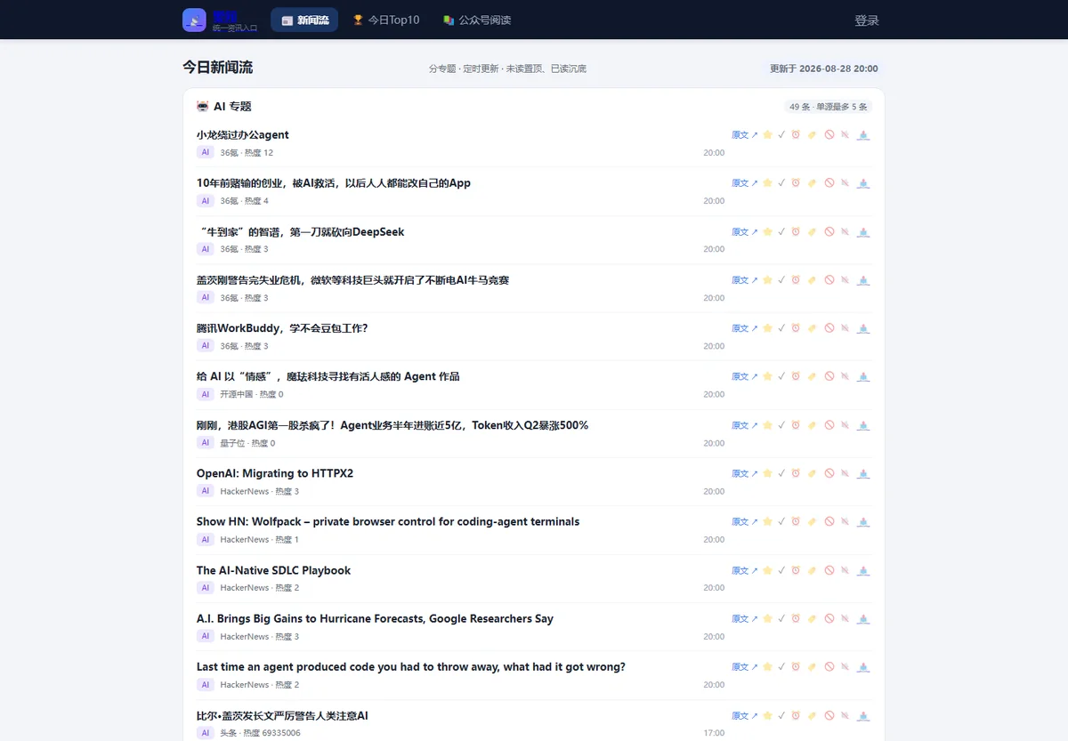
Task: Block the 小龙绕过办公agent item with ban icon
Action: [x=829, y=135]
